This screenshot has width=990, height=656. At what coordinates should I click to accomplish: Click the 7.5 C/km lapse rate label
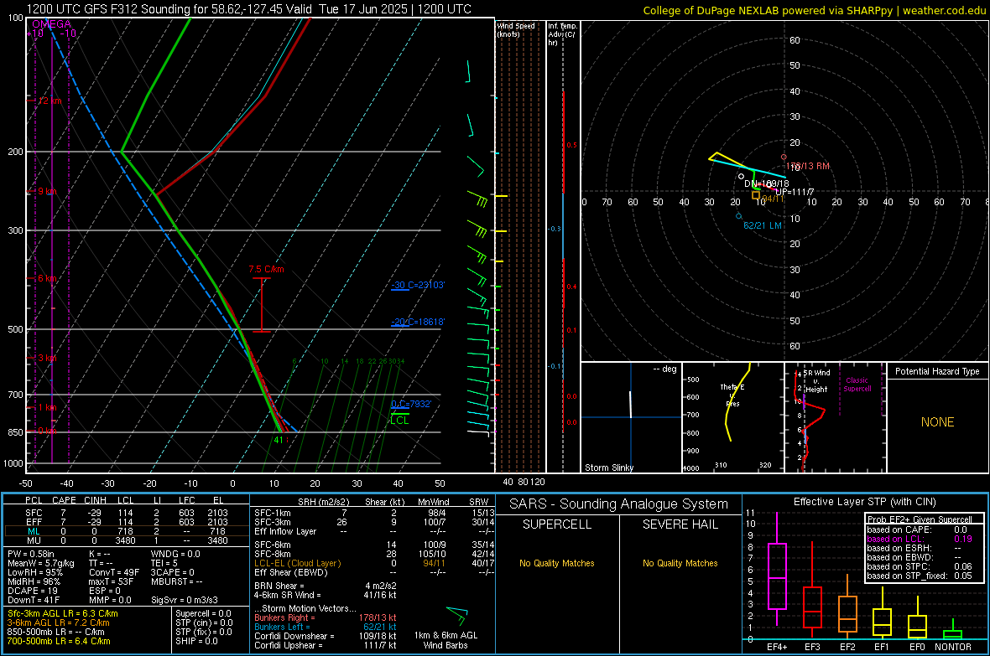267,269
